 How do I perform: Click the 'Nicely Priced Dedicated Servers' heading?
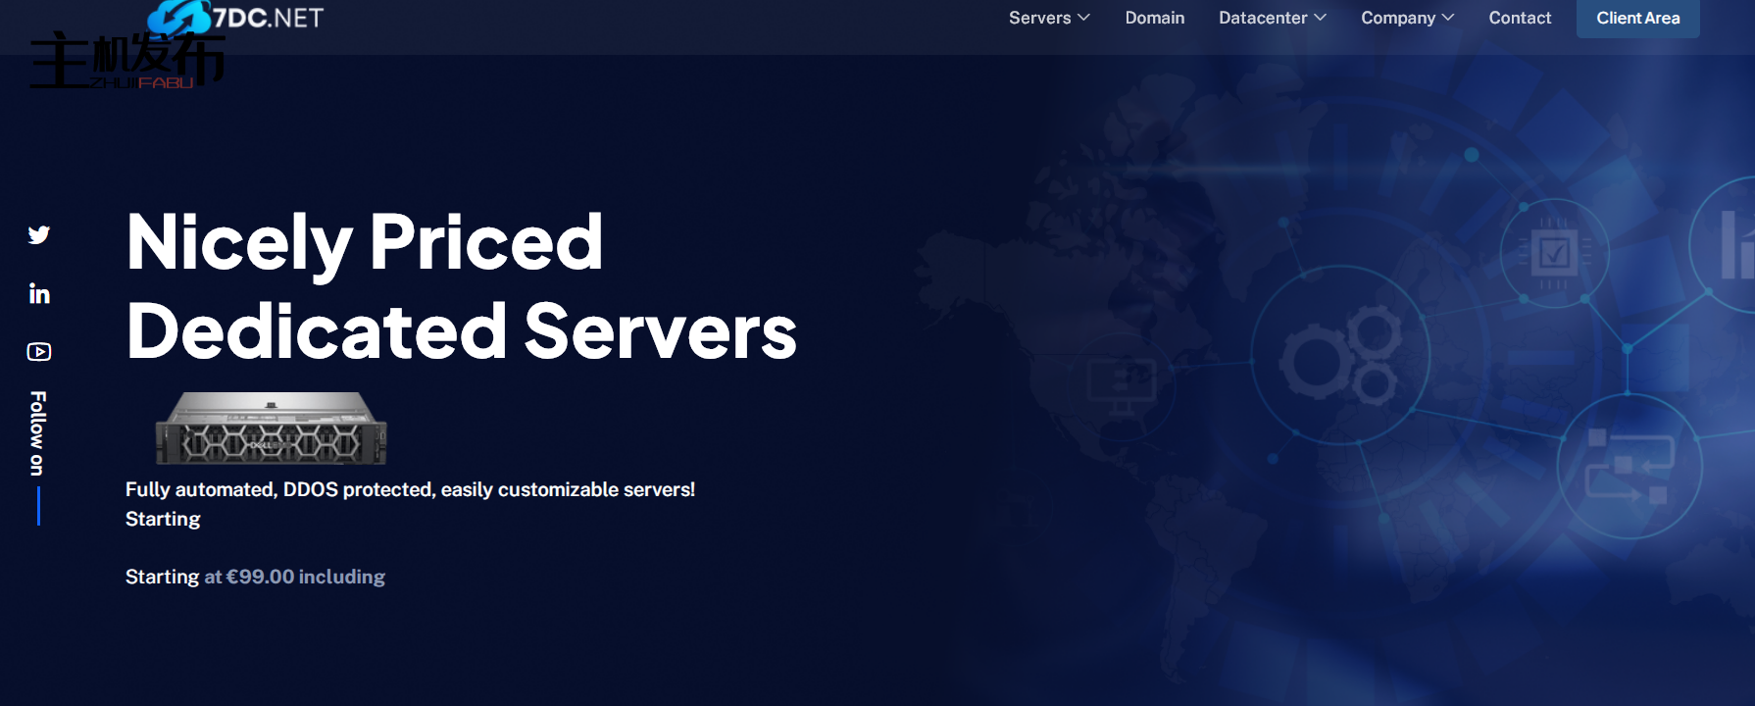pos(461,285)
